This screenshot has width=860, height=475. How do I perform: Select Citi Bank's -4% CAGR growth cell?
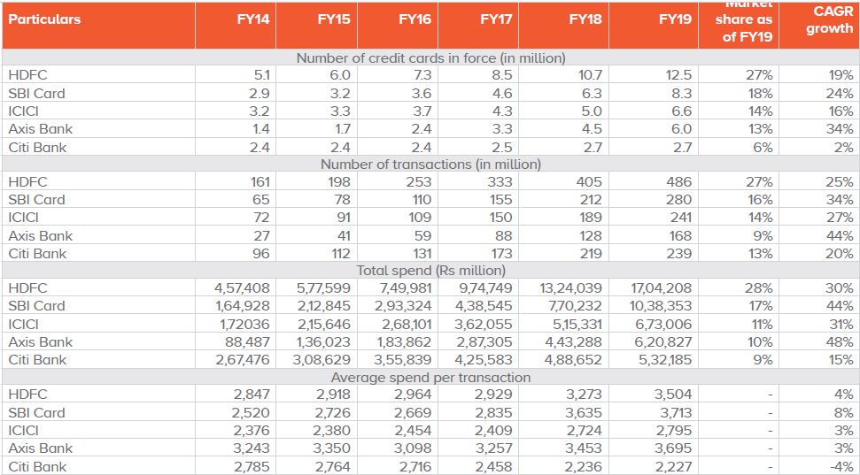click(x=842, y=466)
